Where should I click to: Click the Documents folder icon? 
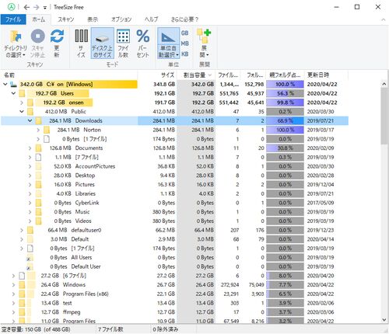click(38, 148)
